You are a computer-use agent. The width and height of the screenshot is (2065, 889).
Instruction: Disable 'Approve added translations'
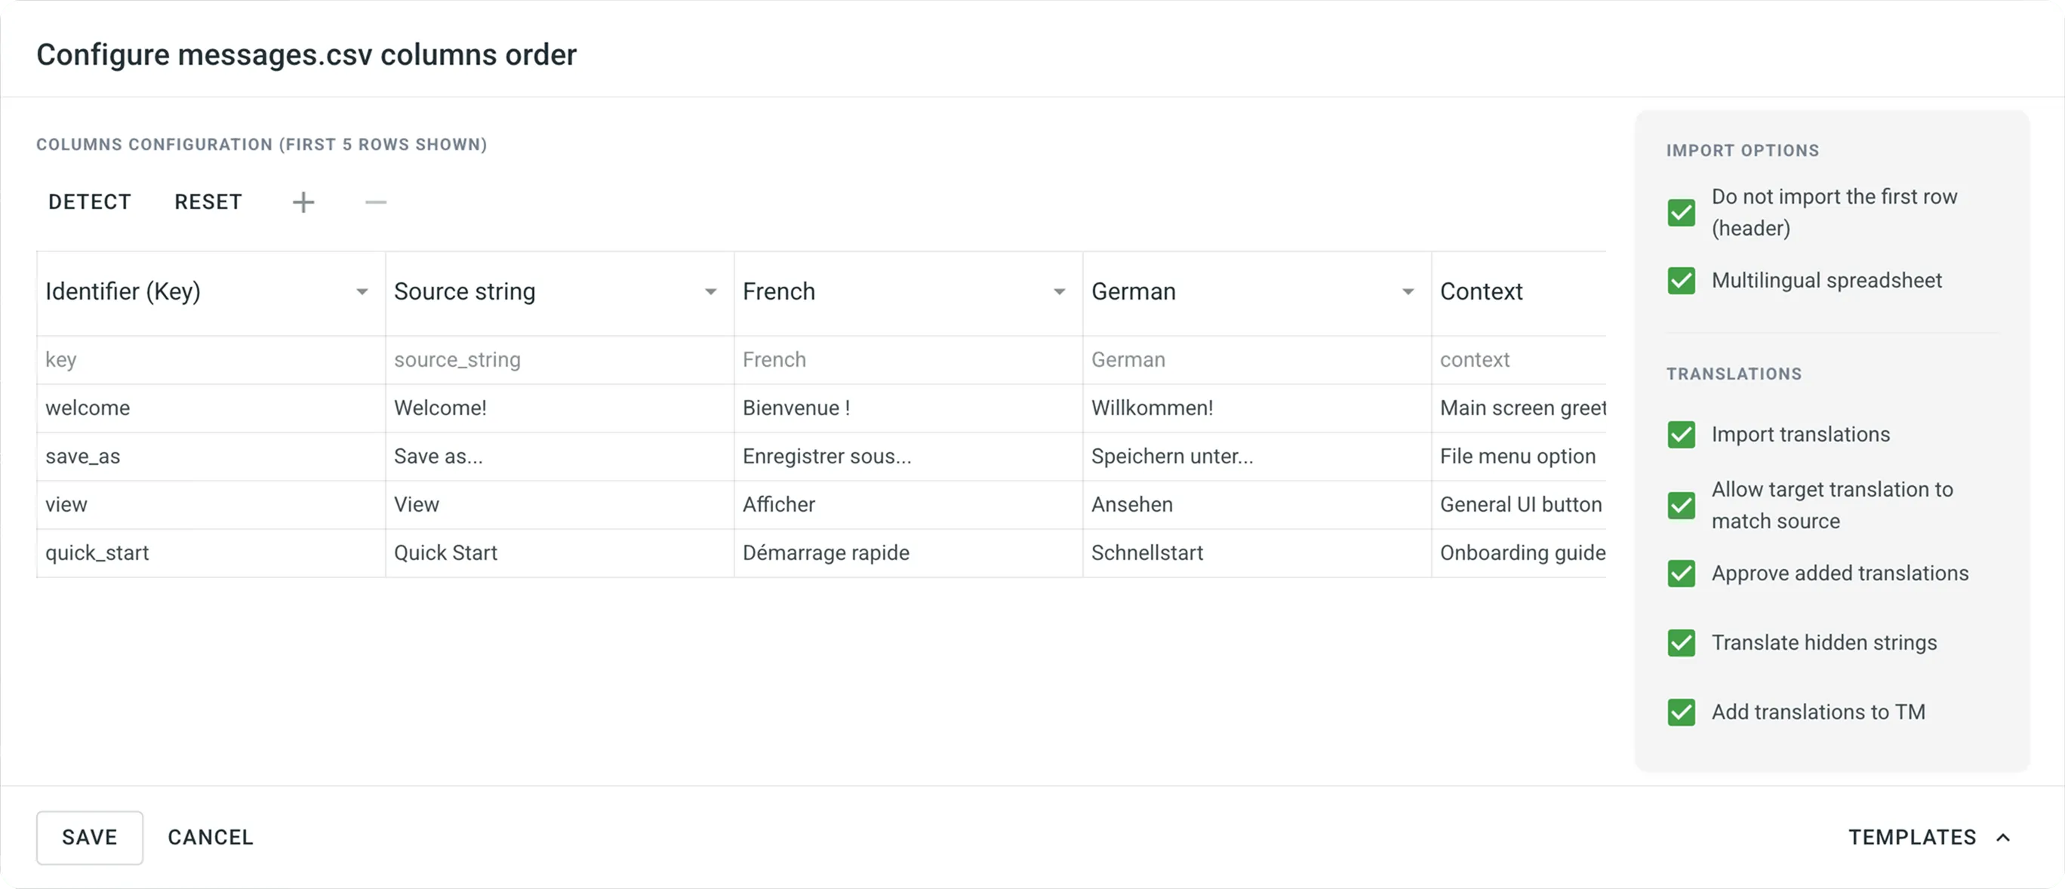coord(1682,573)
